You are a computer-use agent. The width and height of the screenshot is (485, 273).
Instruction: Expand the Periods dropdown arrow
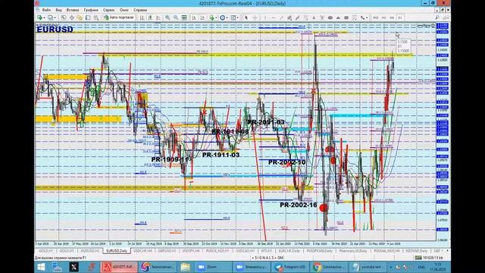(x=227, y=17)
